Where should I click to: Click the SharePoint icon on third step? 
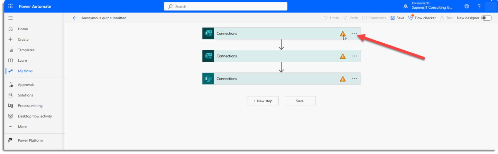click(x=208, y=79)
